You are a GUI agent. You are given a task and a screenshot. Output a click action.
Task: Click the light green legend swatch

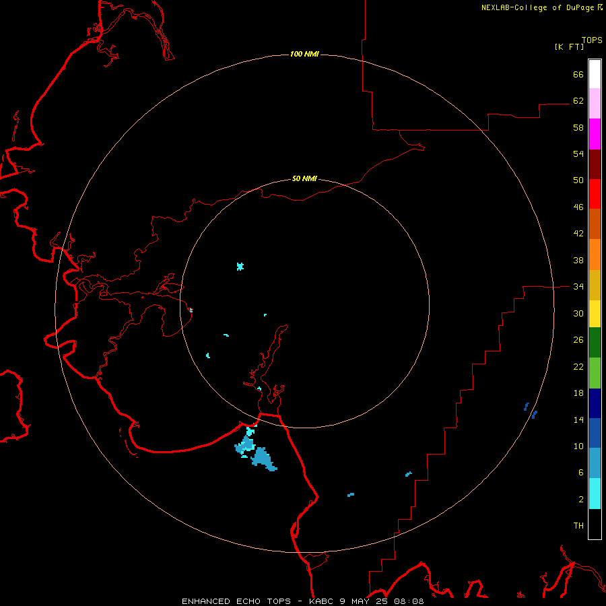click(595, 373)
